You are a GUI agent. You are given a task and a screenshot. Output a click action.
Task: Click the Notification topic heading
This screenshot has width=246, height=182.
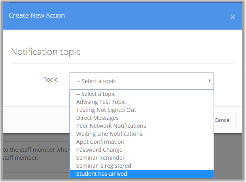point(45,52)
